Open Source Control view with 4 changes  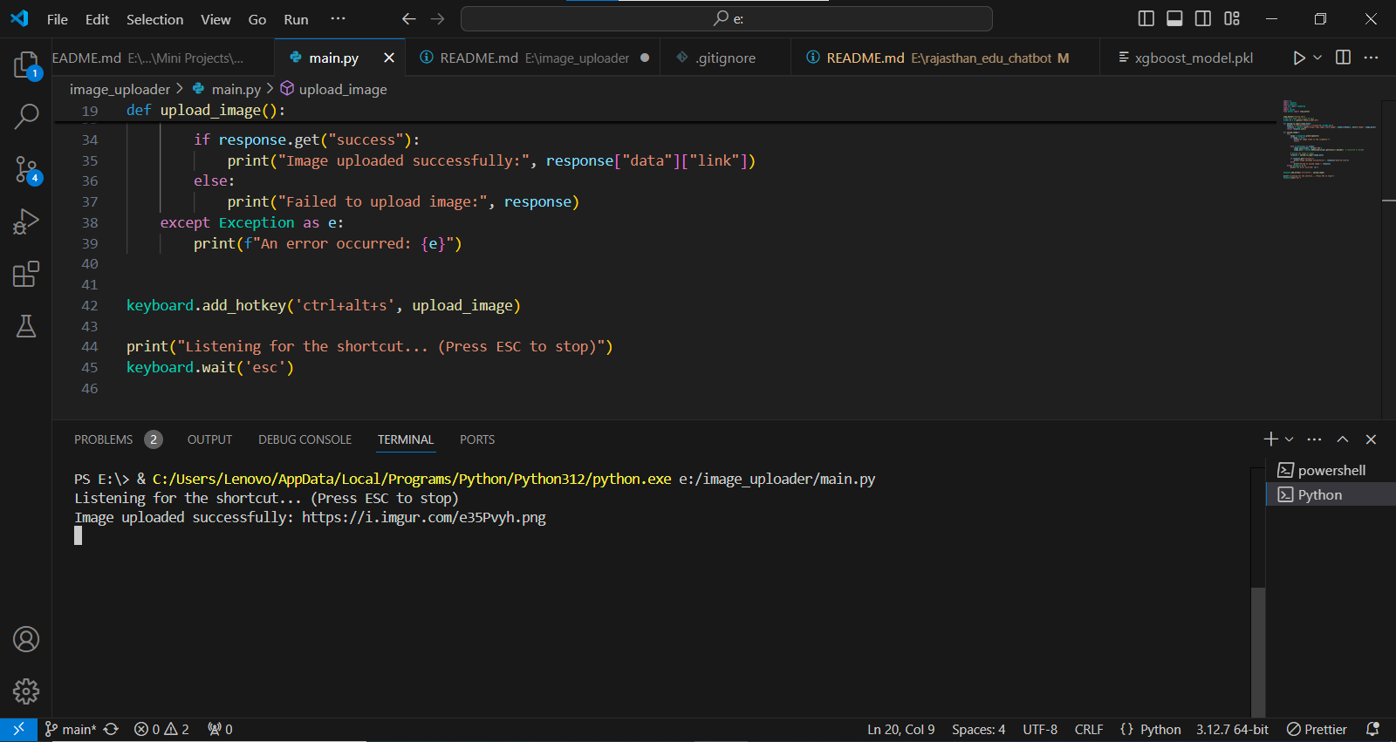pyautogui.click(x=26, y=169)
